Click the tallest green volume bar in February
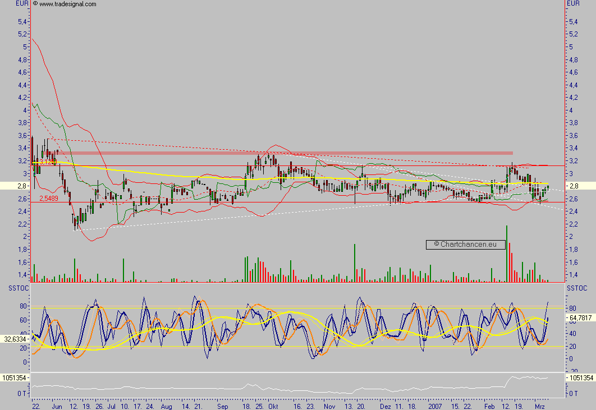 (506, 254)
